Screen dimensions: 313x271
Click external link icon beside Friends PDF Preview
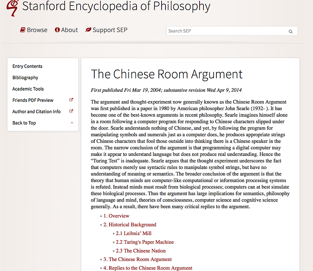(x=71, y=100)
